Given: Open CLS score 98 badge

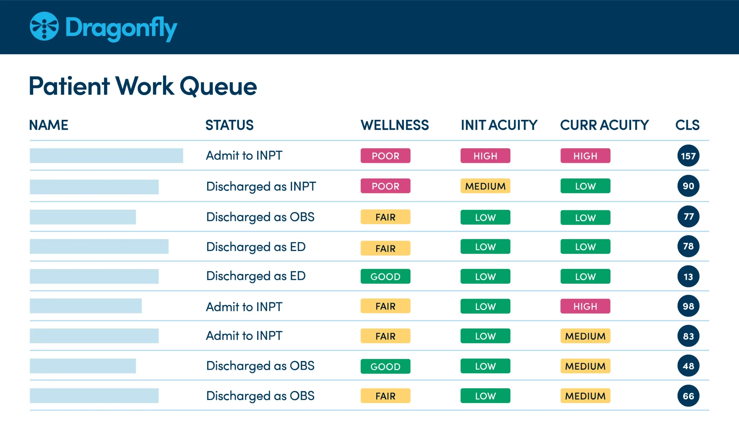Looking at the screenshot, I should point(688,306).
